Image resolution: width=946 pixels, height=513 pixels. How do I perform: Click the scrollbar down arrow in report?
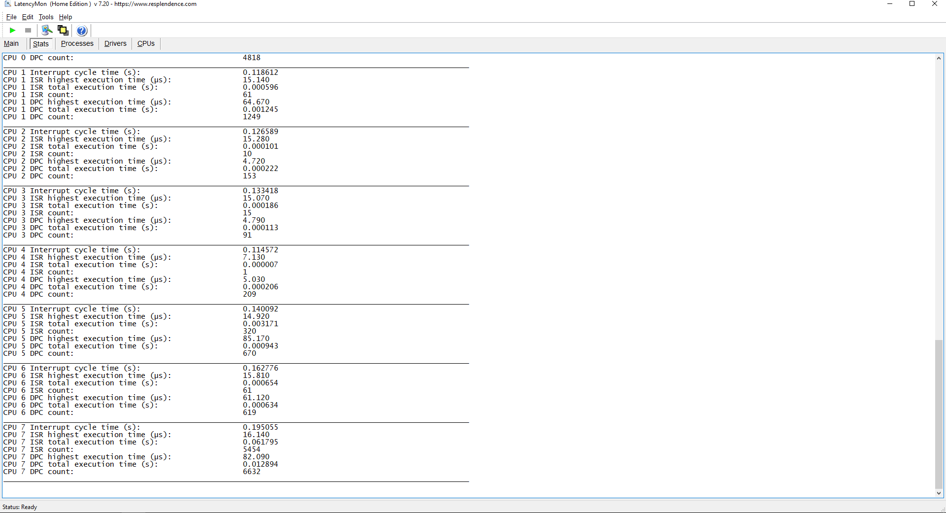(939, 493)
